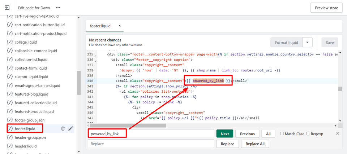
Task: Open cart-notification-button.liquid file
Action: pyautogui.click(x=40, y=25)
